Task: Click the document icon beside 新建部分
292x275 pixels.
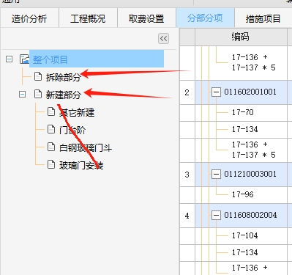Action: point(38,94)
